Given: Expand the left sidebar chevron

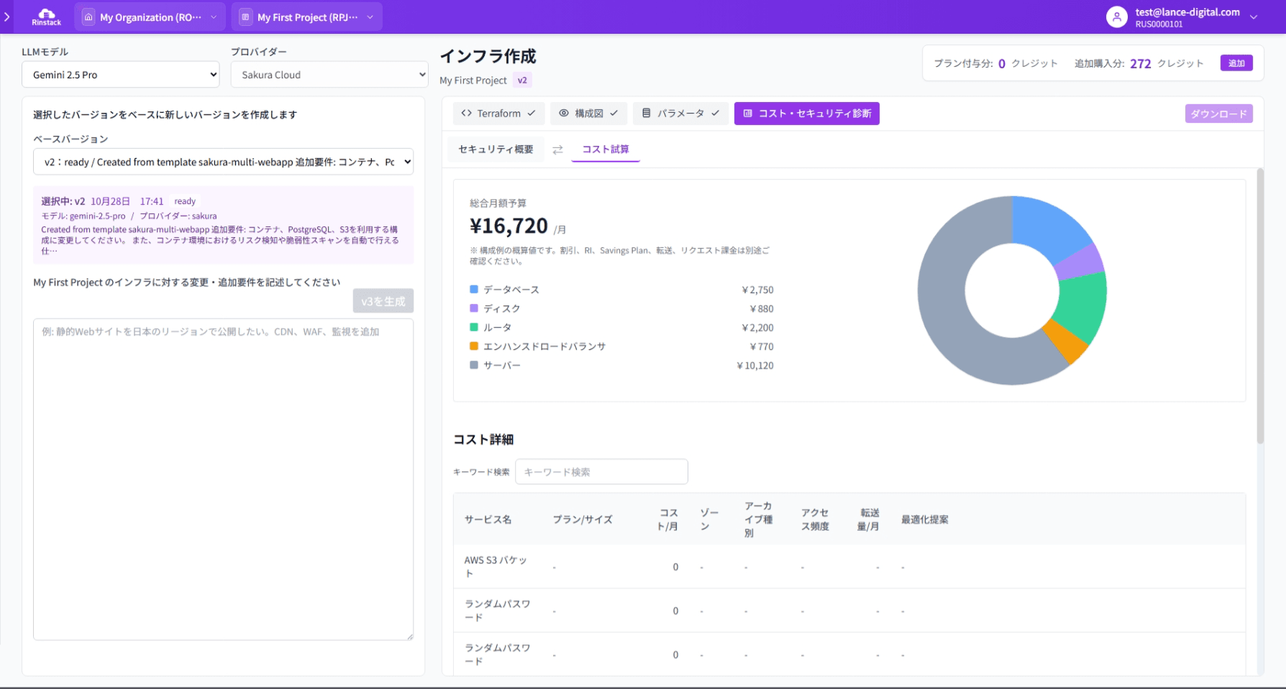Looking at the screenshot, I should [x=7, y=17].
